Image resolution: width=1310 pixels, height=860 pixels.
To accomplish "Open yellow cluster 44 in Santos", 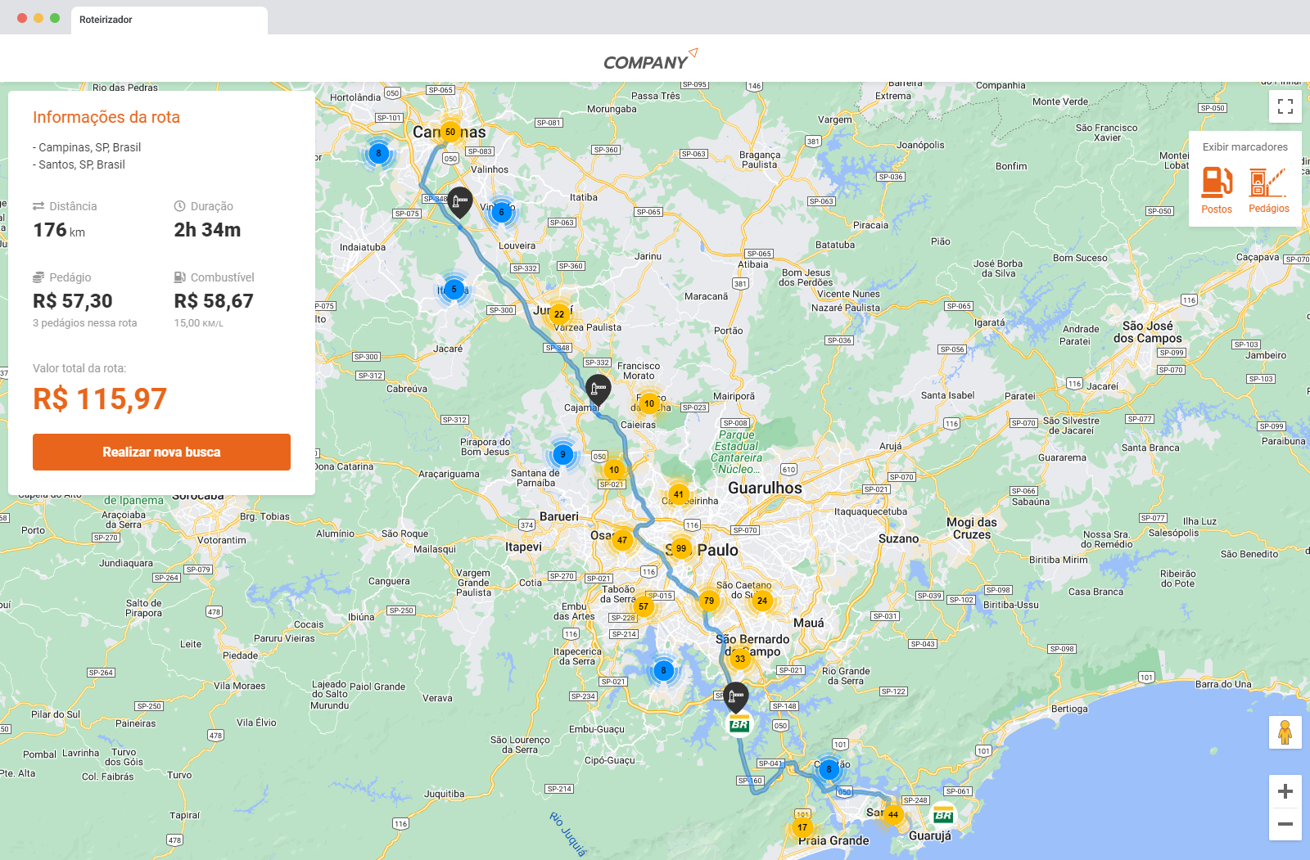I will click(x=893, y=814).
